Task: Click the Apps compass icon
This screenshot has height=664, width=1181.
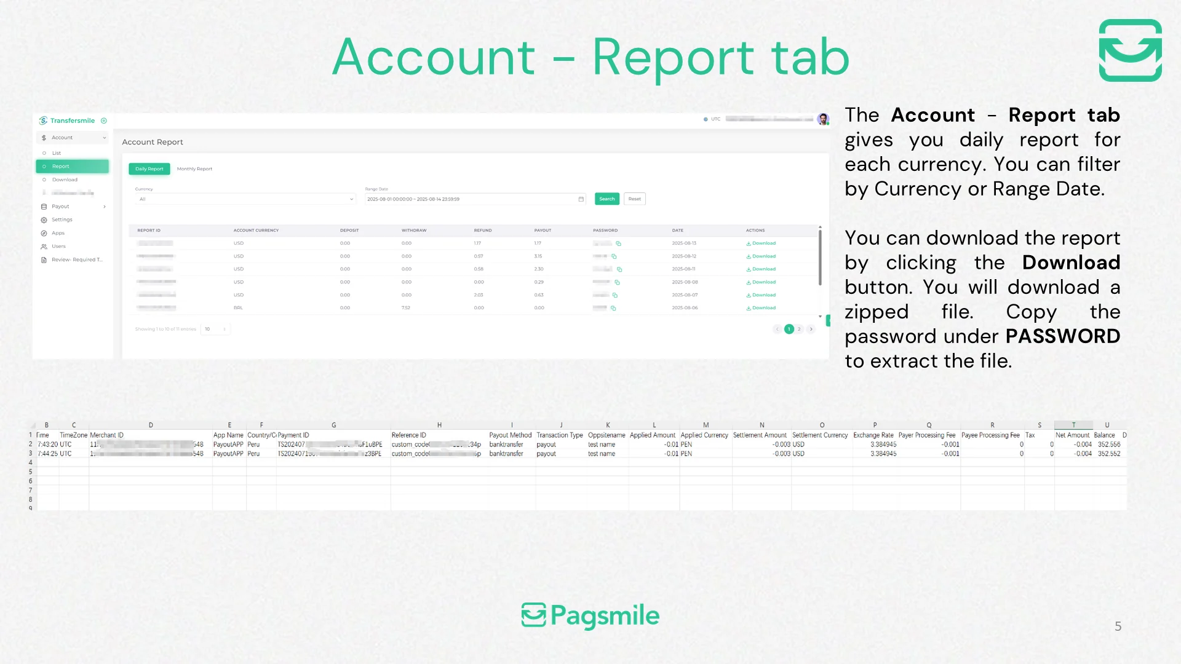Action: 44,233
